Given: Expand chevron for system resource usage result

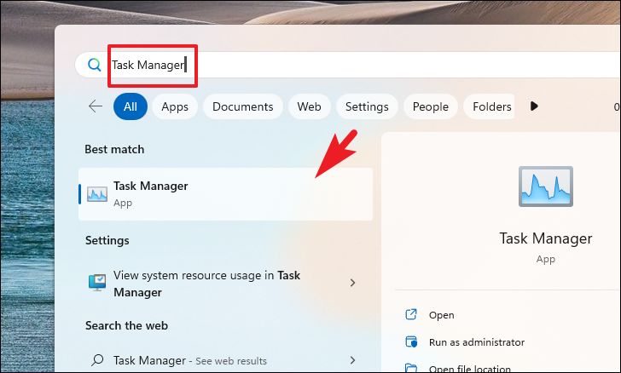Looking at the screenshot, I should pos(352,283).
